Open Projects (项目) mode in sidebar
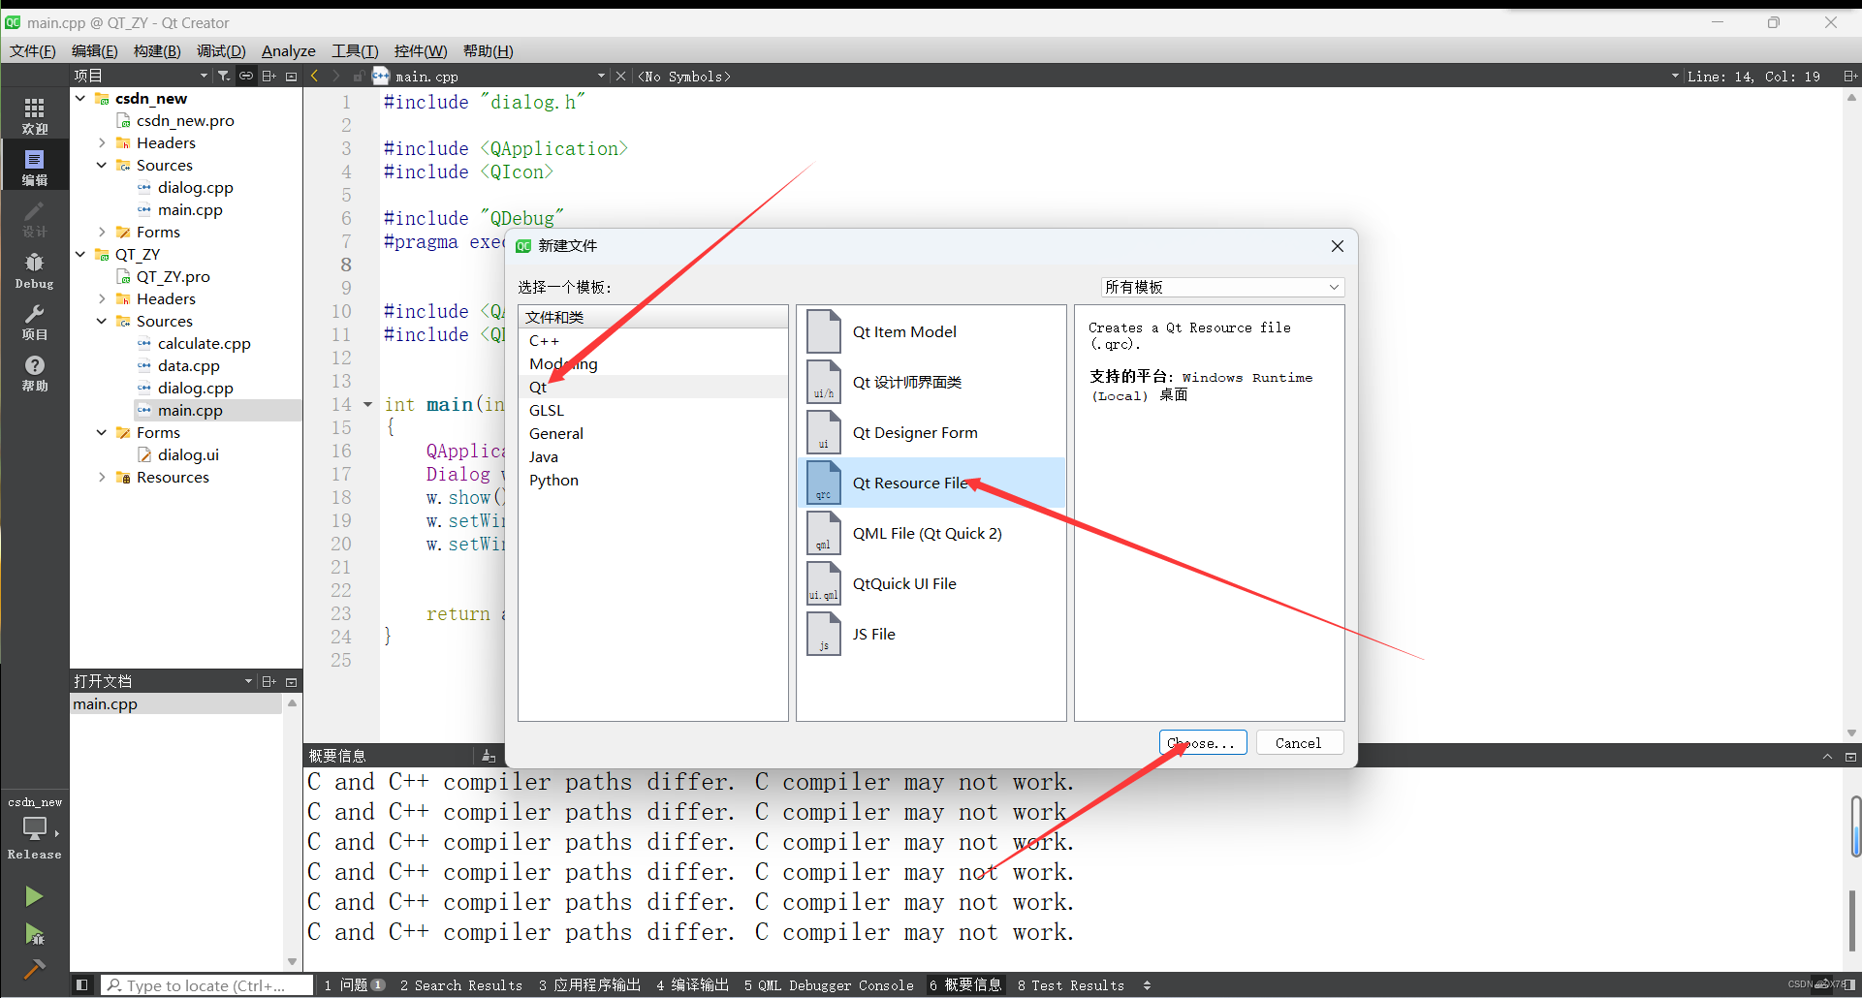This screenshot has height=998, width=1862. click(x=34, y=321)
